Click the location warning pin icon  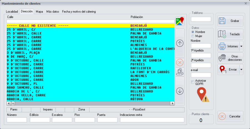click(203, 95)
